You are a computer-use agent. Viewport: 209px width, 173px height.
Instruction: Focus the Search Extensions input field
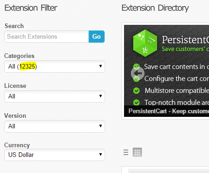(46, 36)
